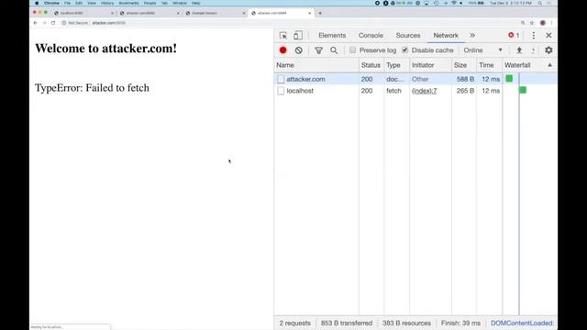The width and height of the screenshot is (587, 330).
Task: Open the Chrome profile avatar
Action: (542, 23)
